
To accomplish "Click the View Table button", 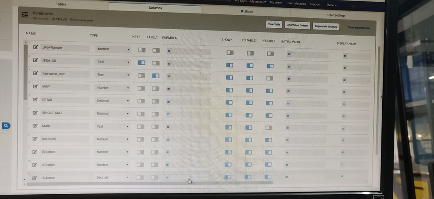I will click(274, 24).
